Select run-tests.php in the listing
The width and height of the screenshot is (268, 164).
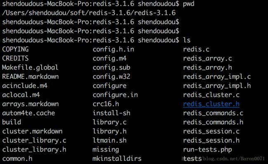207,150
